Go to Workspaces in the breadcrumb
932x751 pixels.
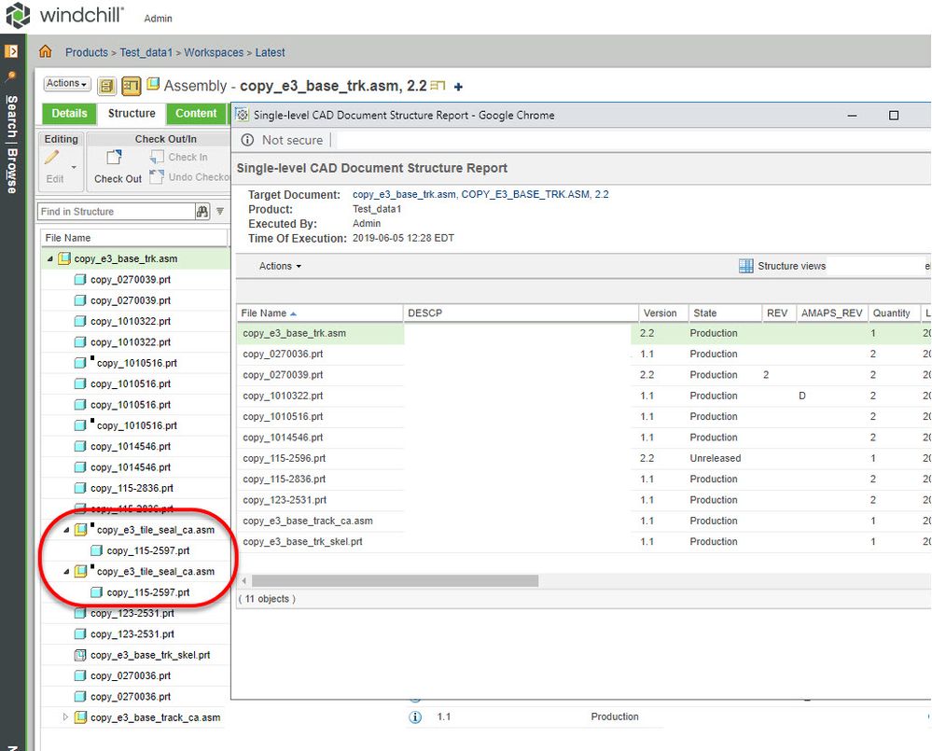click(x=214, y=52)
